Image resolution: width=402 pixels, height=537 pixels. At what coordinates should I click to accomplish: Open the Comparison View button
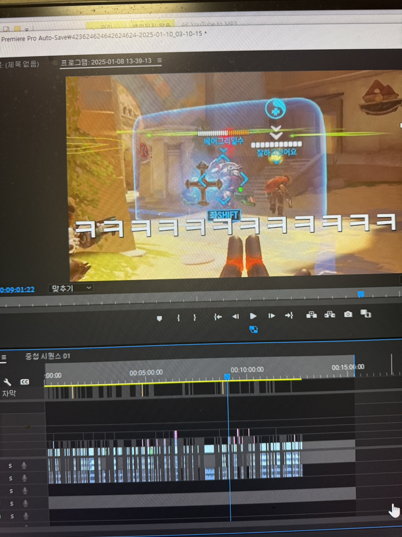click(x=366, y=314)
